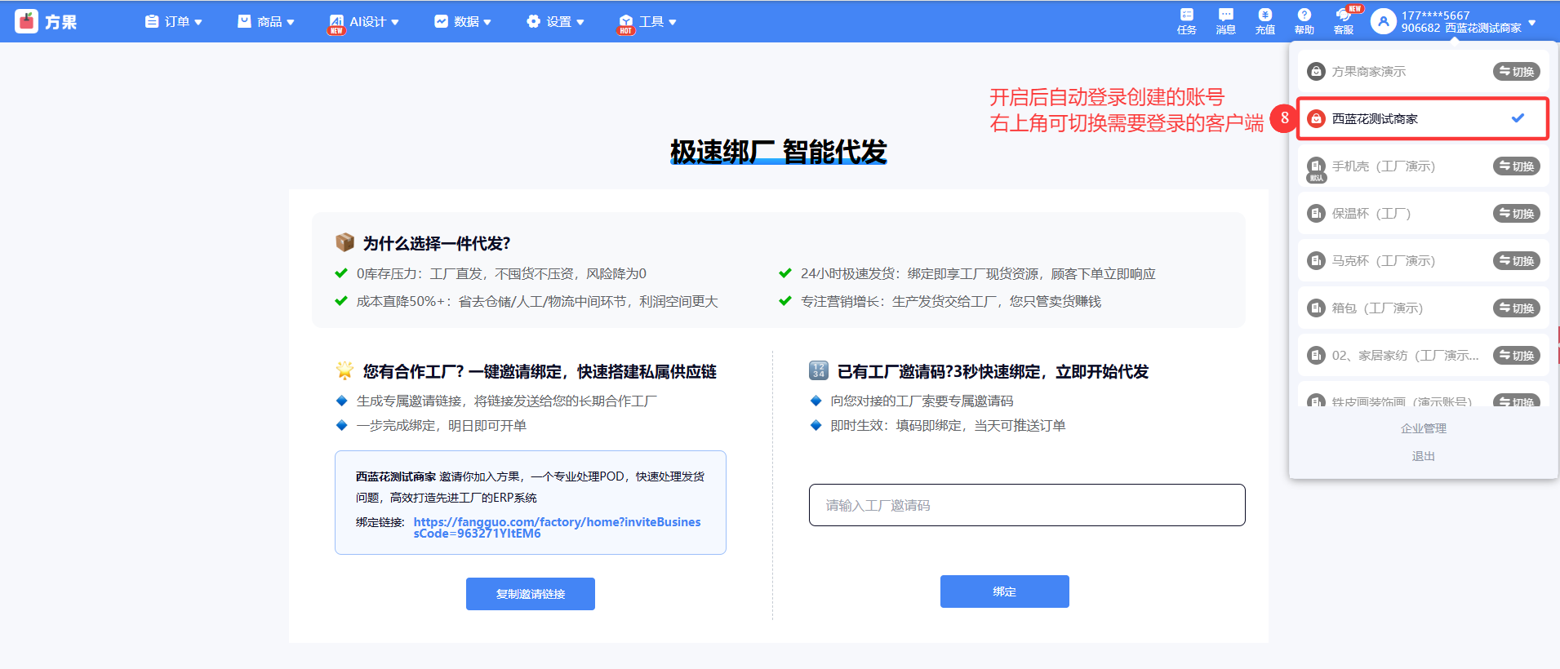Open the 帮助 help icon
Image resolution: width=1560 pixels, height=669 pixels.
pos(1304,21)
